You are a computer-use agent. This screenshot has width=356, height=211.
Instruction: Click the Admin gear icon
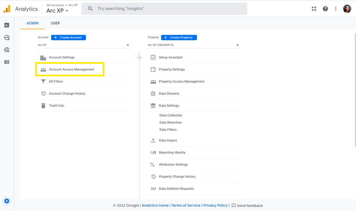click(x=7, y=201)
